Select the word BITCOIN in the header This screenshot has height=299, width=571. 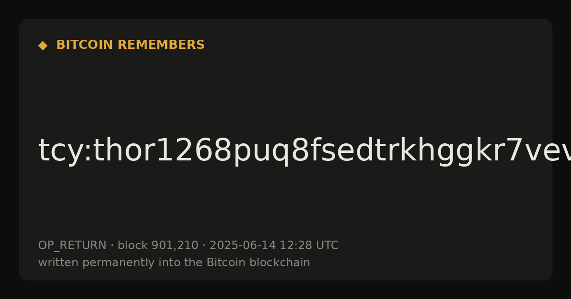(x=85, y=45)
